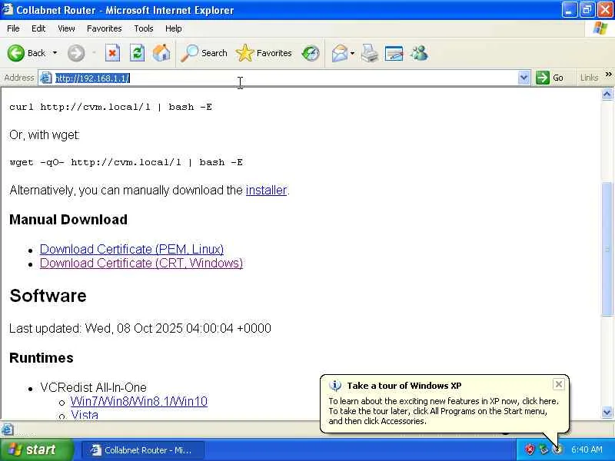
Task: Click the Last updated date line
Action: [140, 328]
